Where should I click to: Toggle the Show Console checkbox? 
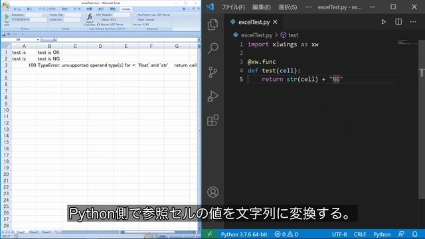pos(135,20)
